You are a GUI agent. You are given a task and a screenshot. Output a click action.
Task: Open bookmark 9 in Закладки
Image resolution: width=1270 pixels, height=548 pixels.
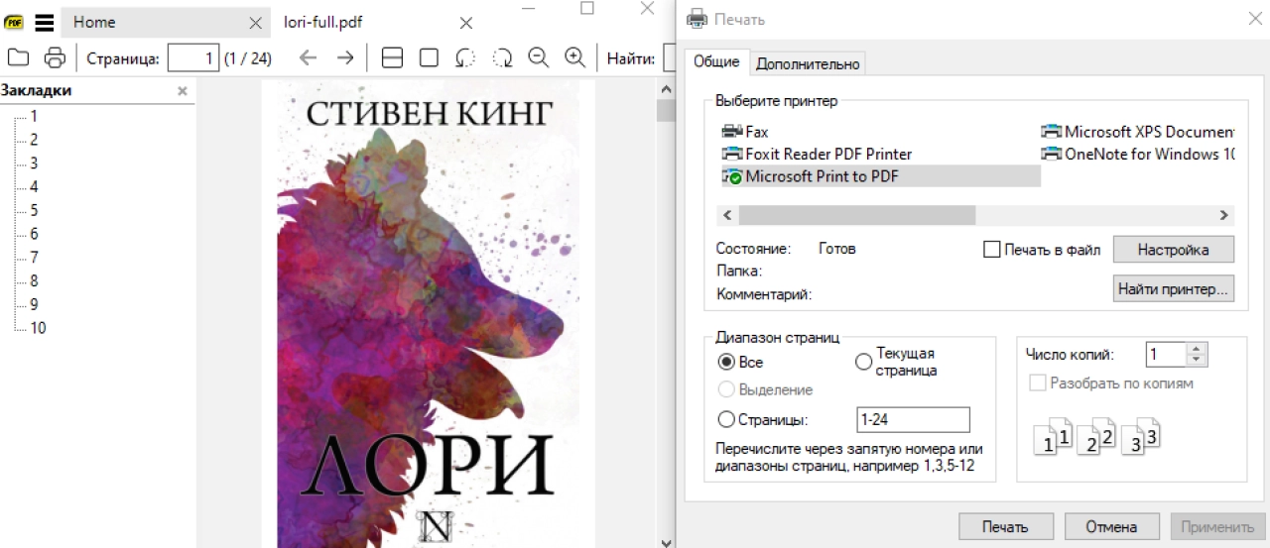click(34, 304)
